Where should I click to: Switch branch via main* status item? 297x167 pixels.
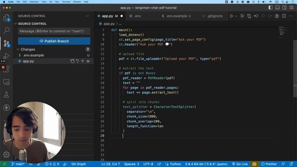coord(18,164)
